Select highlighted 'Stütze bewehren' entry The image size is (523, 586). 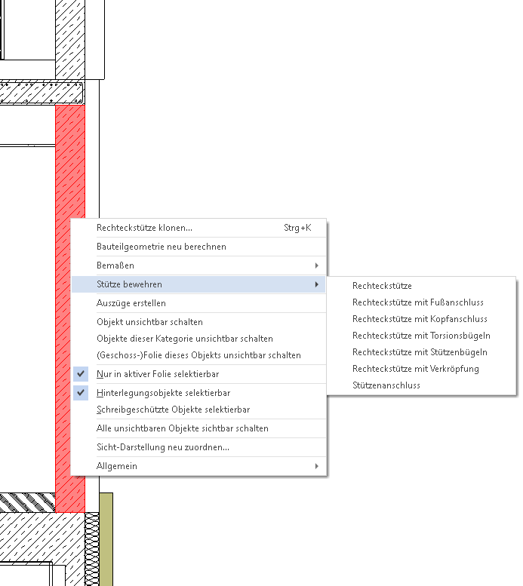pos(198,284)
